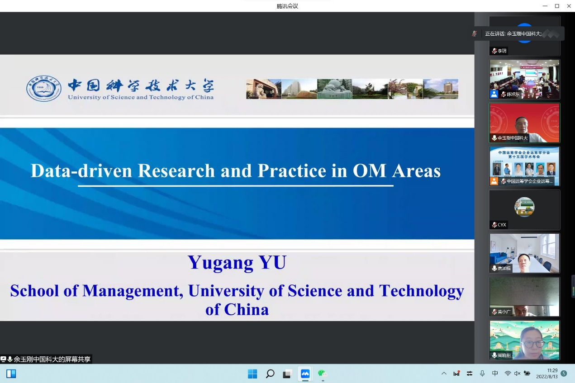Image resolution: width=575 pixels, height=383 pixels.
Task: Click the muted mic icon beside 陈旭东
Action: (x=503, y=95)
